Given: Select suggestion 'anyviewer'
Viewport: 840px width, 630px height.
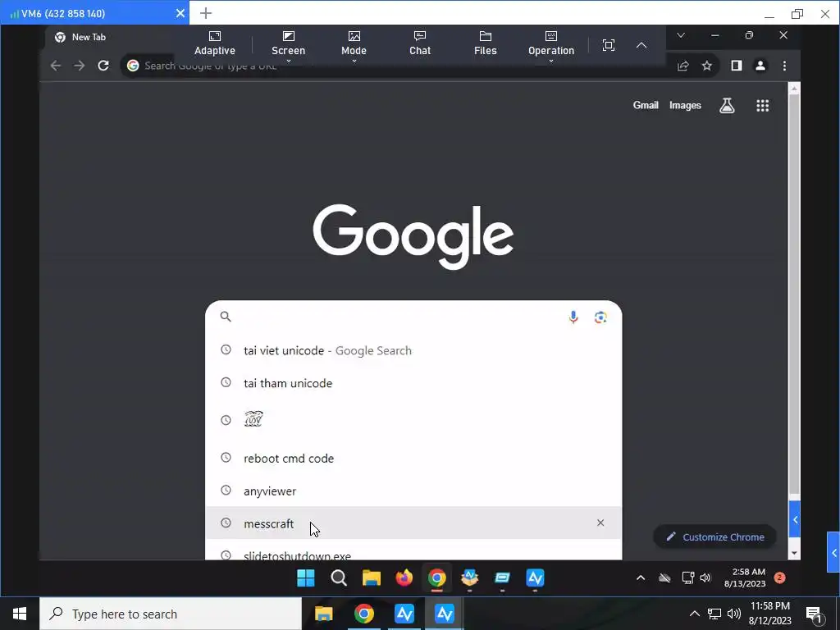Looking at the screenshot, I should (x=413, y=491).
